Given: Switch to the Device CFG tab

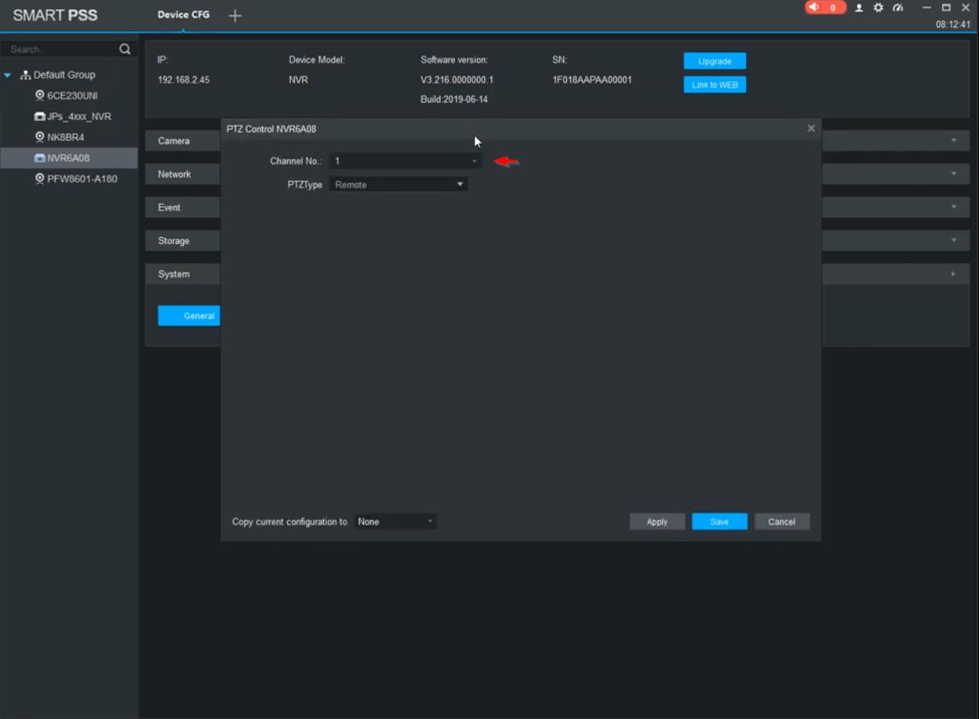Looking at the screenshot, I should pyautogui.click(x=184, y=15).
